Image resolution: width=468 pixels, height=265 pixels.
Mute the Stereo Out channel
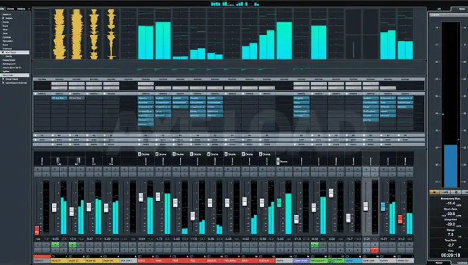(402, 169)
